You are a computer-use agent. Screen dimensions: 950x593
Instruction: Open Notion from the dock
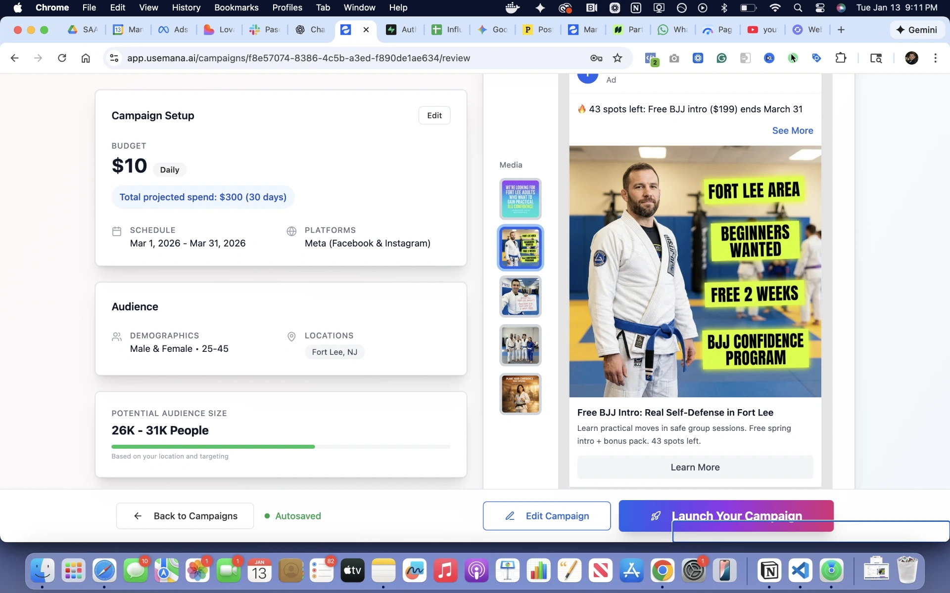pos(769,571)
